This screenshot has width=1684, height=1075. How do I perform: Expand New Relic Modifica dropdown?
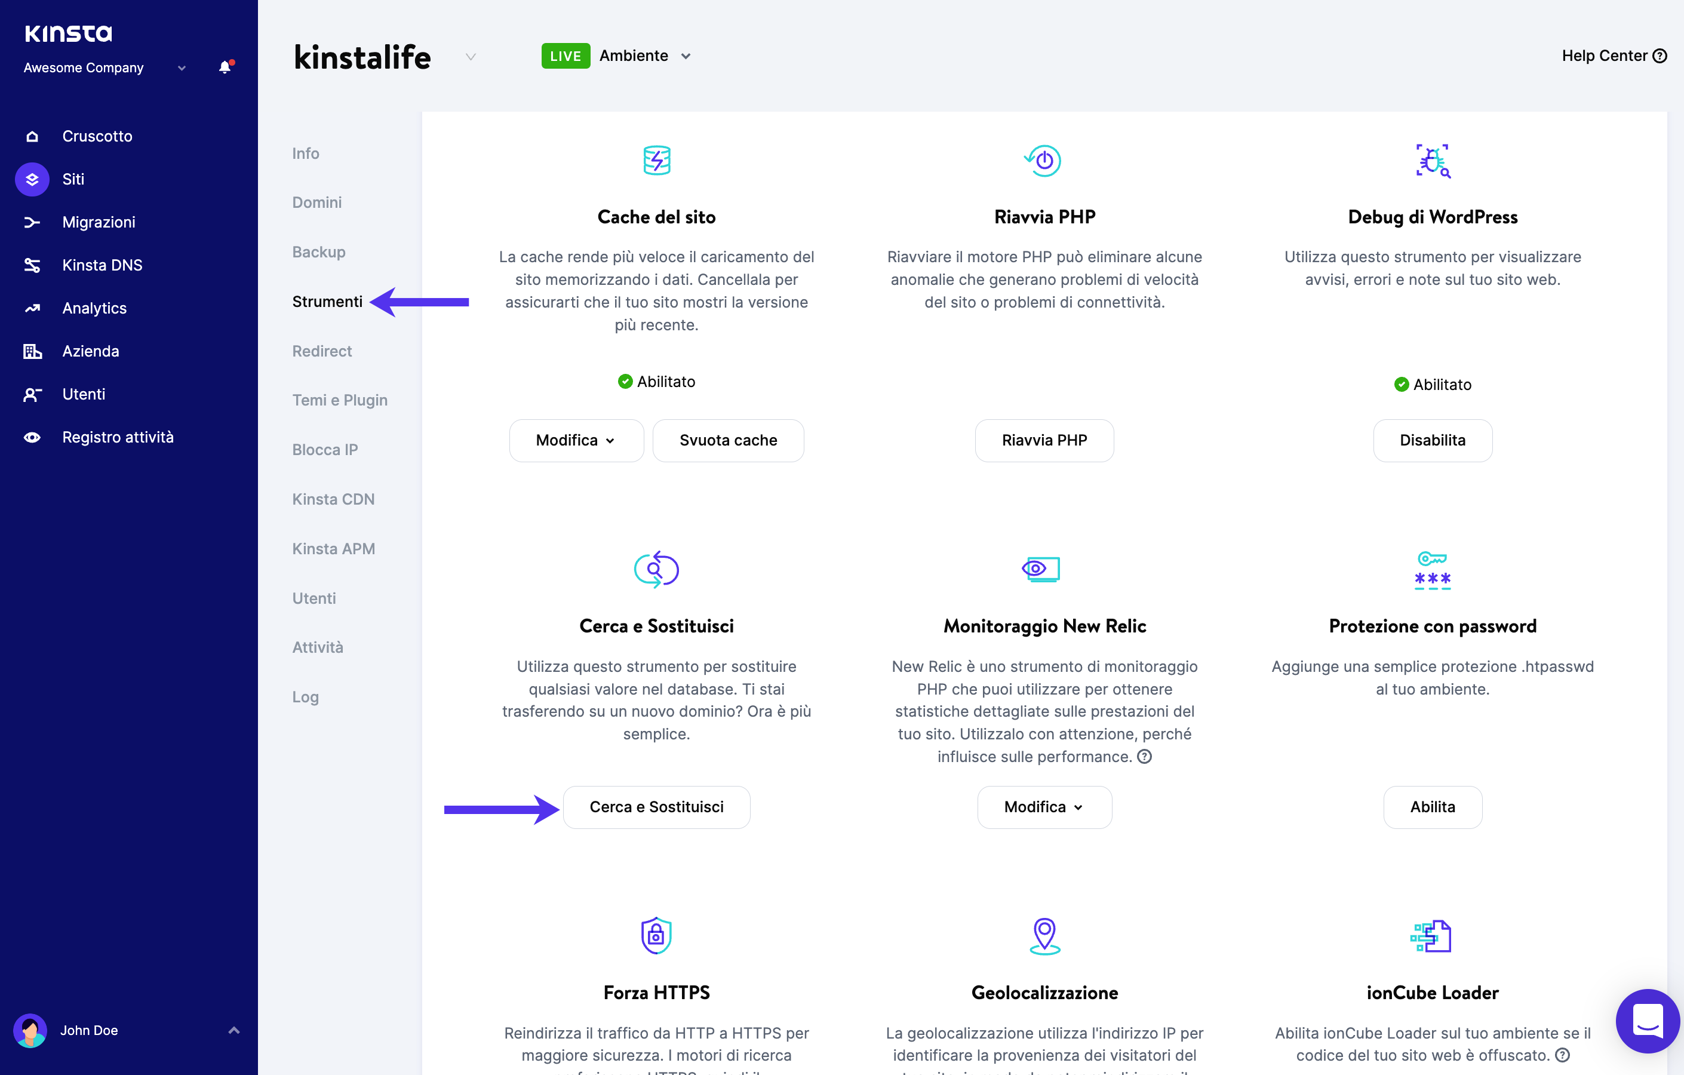click(1044, 807)
